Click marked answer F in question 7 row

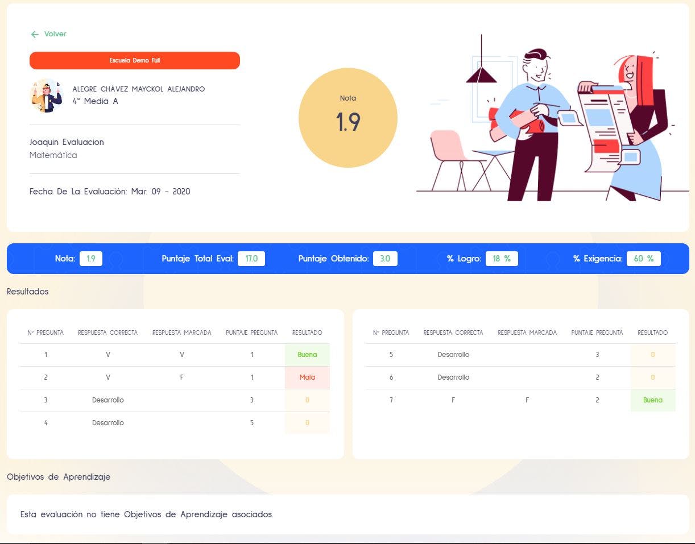point(527,400)
